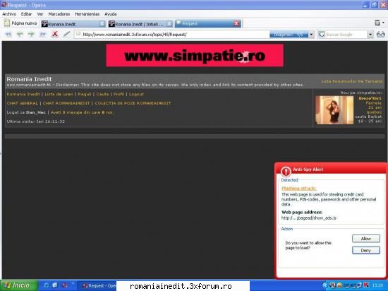Screen dimensions: 388x291
Task: Open COLECTIA DE POZE ROMANIAINEDIT link
Action: (133, 103)
